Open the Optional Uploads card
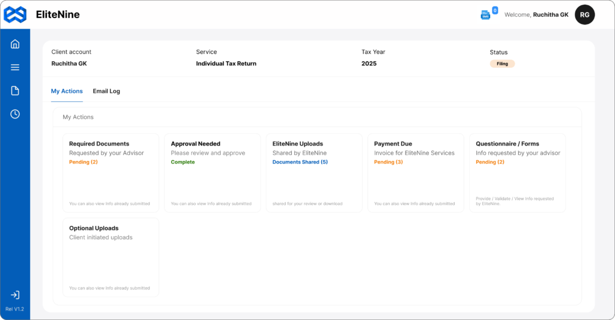Viewport: 615px width, 320px height. 111,257
